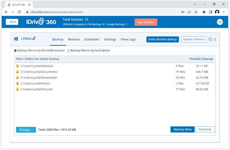Viewport: 230px width, 150px height.
Task: Bookmark this page with star icon
Action: (196, 12)
